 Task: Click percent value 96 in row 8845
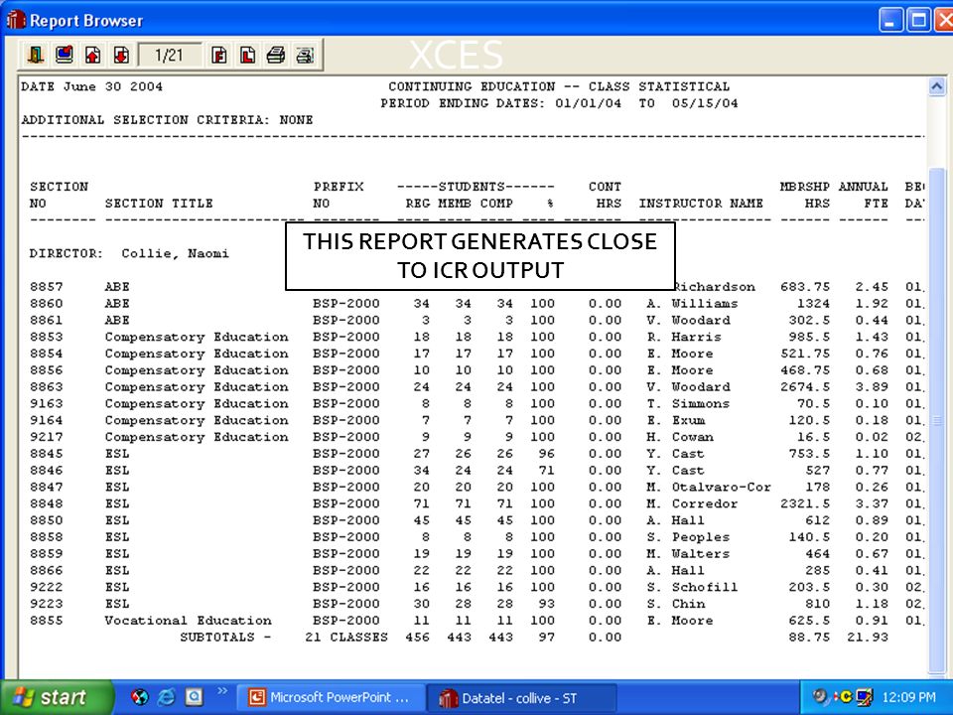coord(546,454)
